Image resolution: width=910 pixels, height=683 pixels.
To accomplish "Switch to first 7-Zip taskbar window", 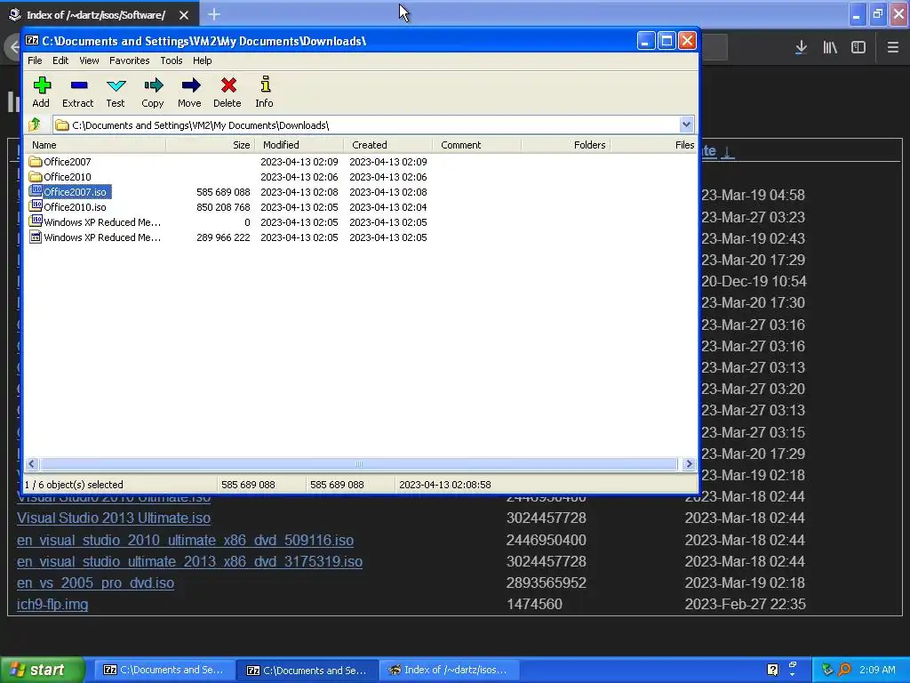I will click(x=164, y=670).
